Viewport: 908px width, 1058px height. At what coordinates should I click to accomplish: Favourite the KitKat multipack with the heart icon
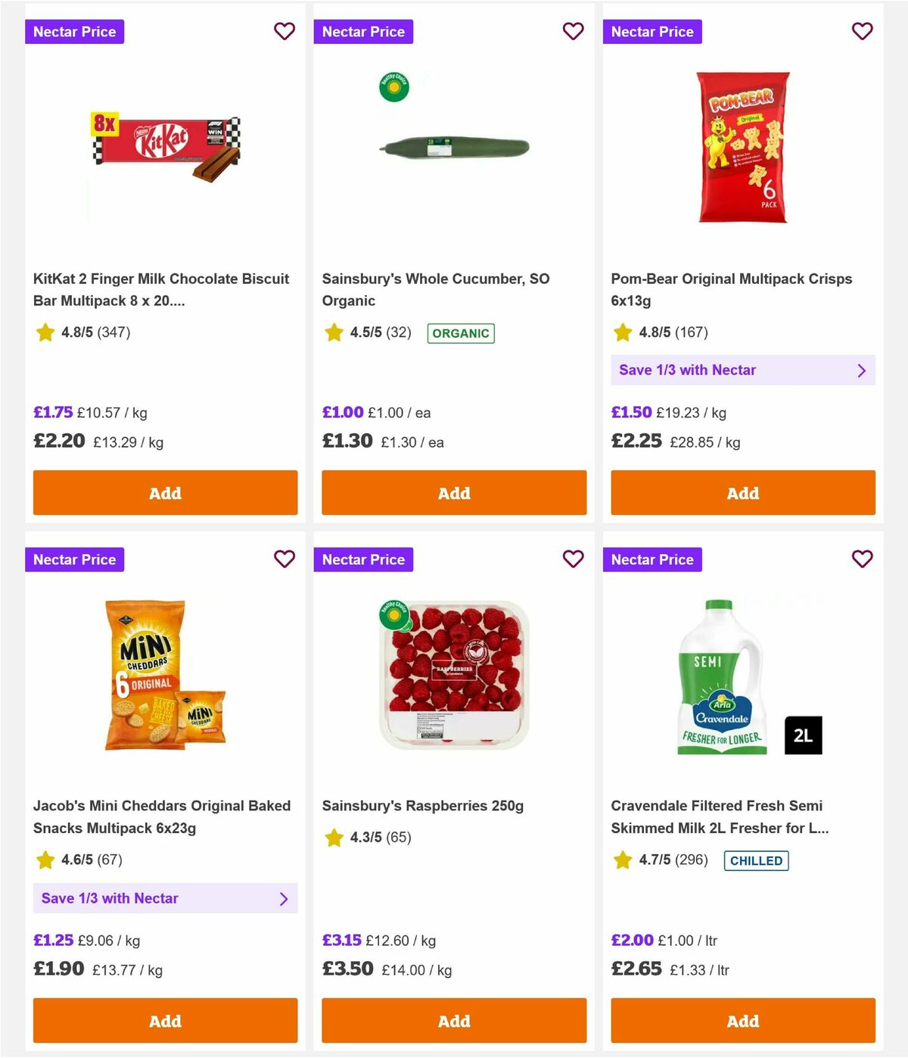(x=285, y=32)
